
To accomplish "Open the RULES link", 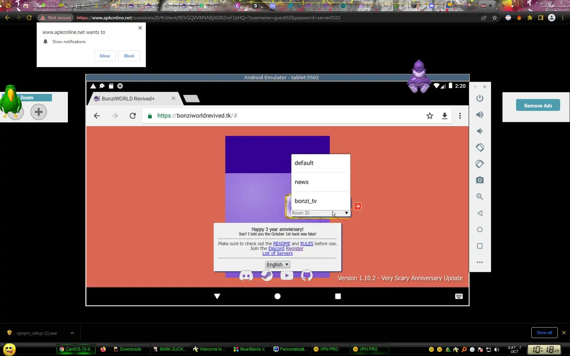I will click(x=307, y=243).
